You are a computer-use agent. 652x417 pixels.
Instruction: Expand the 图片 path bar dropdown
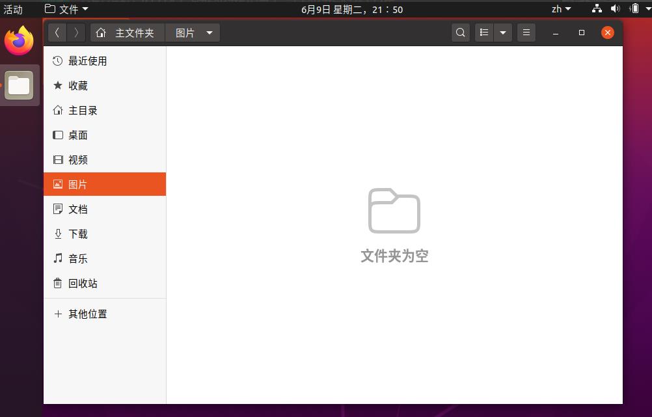pos(209,33)
